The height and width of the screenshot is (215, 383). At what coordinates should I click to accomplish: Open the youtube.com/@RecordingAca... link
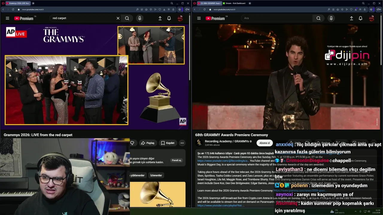(223, 161)
